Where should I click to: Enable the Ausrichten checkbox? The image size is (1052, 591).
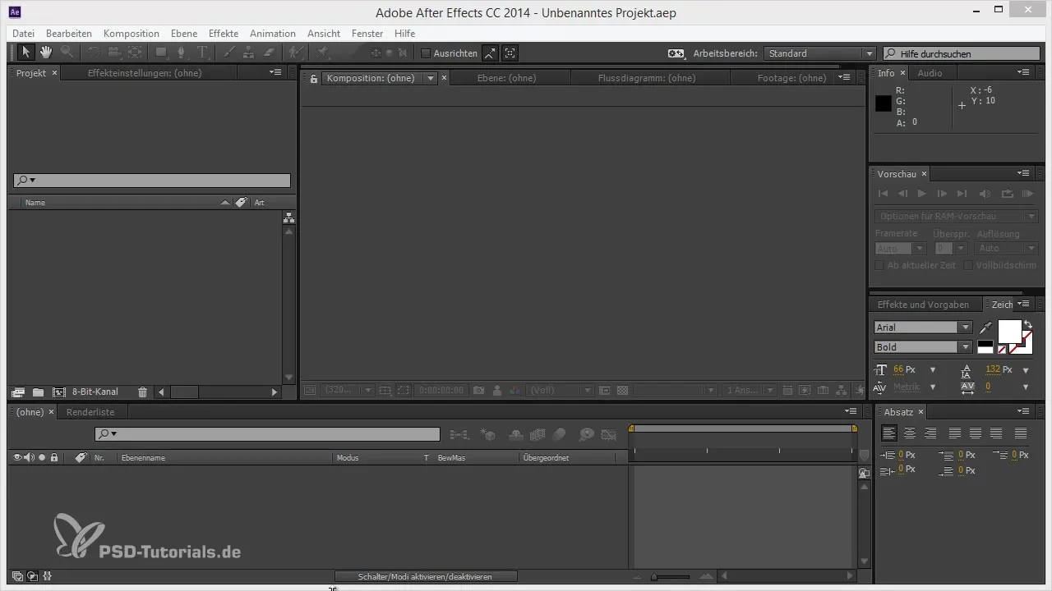[426, 53]
